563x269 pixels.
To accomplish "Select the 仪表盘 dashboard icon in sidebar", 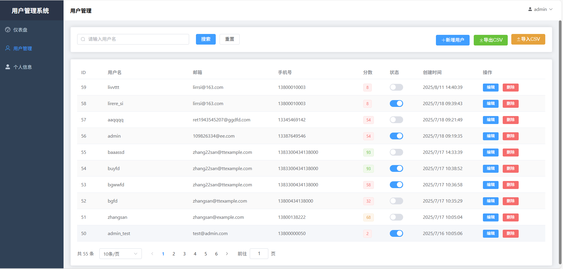I will coord(8,30).
